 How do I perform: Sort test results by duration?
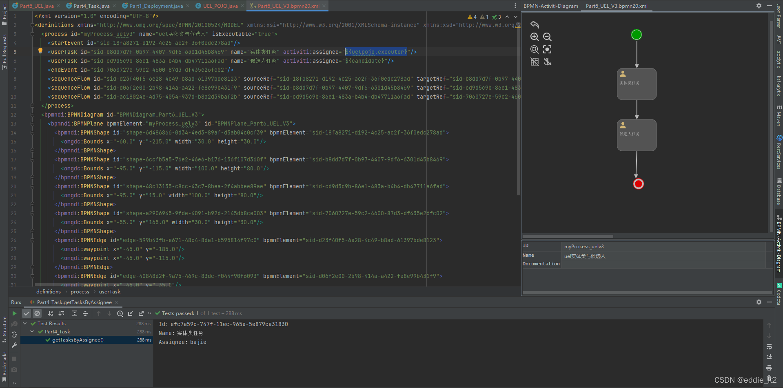(x=61, y=313)
